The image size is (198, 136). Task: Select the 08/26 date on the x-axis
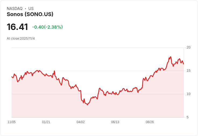[x=150, y=122]
